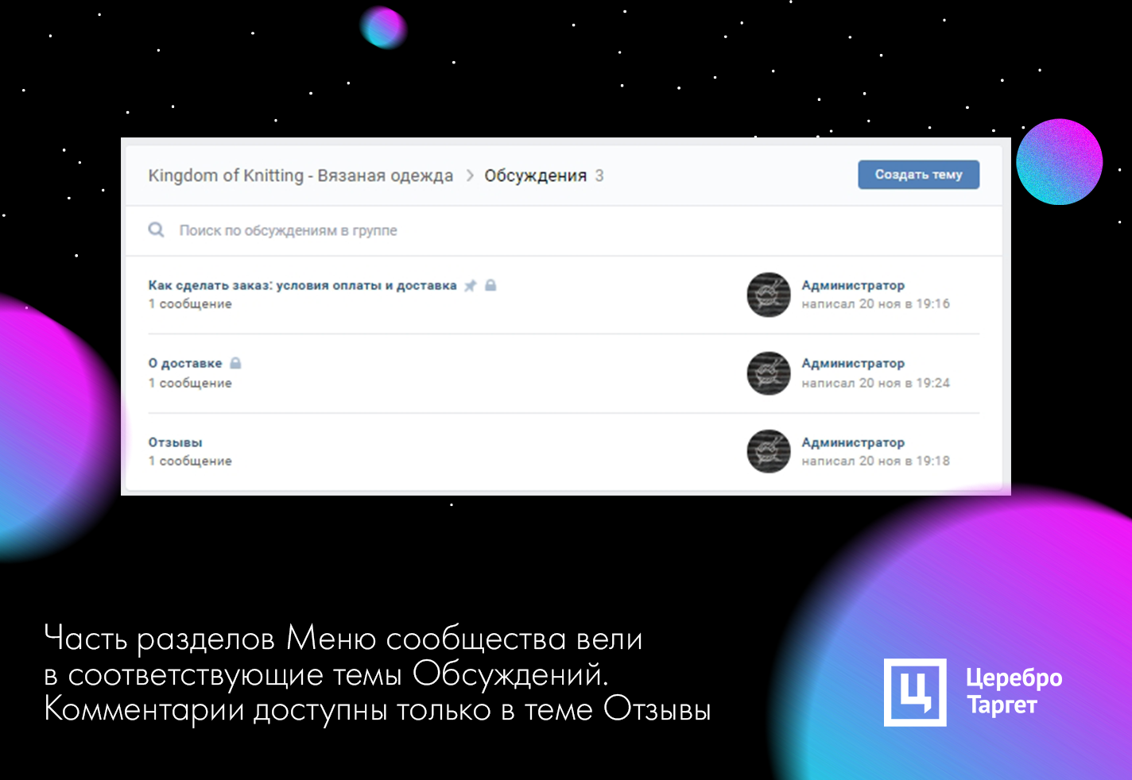The width and height of the screenshot is (1132, 780).
Task: Click the discussions count 3
Action: point(599,176)
